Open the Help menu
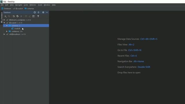This screenshot has width=185, height=104. [x=54, y=5]
